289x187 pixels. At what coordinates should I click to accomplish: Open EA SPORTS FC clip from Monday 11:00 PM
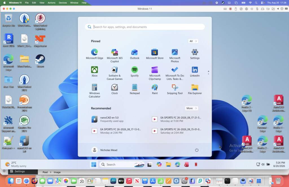[x=177, y=119]
